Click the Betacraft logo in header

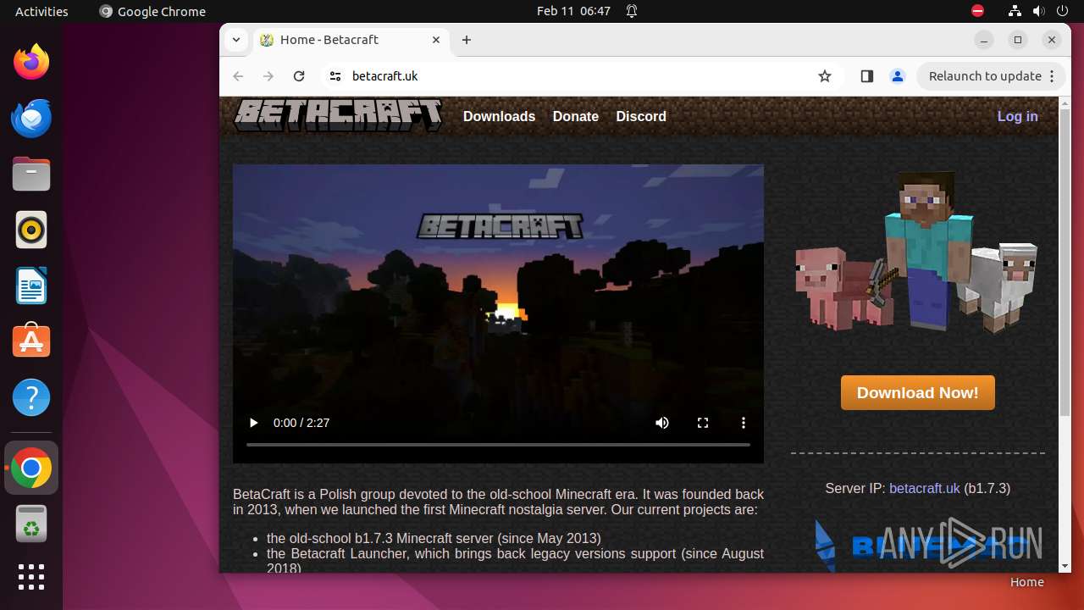[x=338, y=115]
